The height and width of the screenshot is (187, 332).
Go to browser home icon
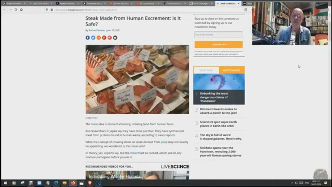21,10
